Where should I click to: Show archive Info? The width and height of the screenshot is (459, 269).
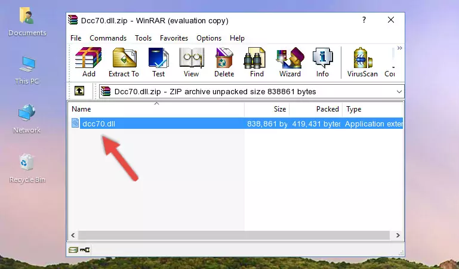[x=322, y=62]
